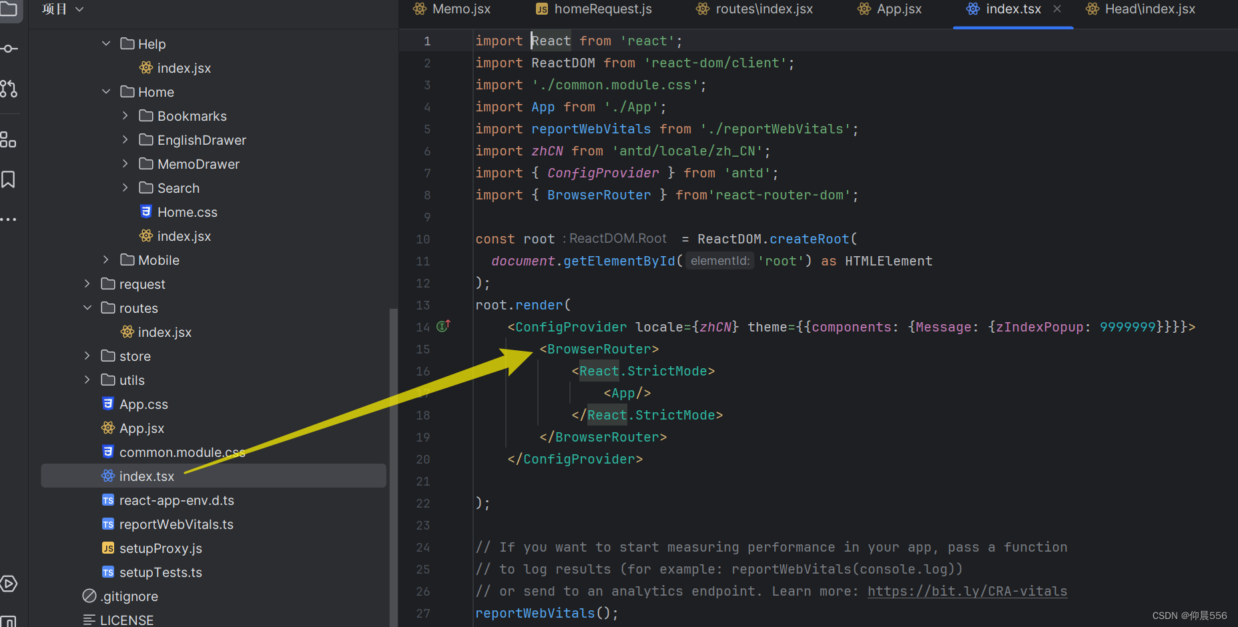Image resolution: width=1238 pixels, height=627 pixels.
Task: Click the ignore icon beside .gitignore
Action: click(89, 596)
